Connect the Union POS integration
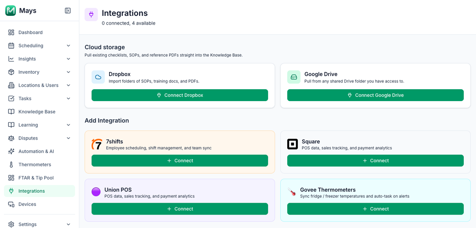 pos(180,209)
